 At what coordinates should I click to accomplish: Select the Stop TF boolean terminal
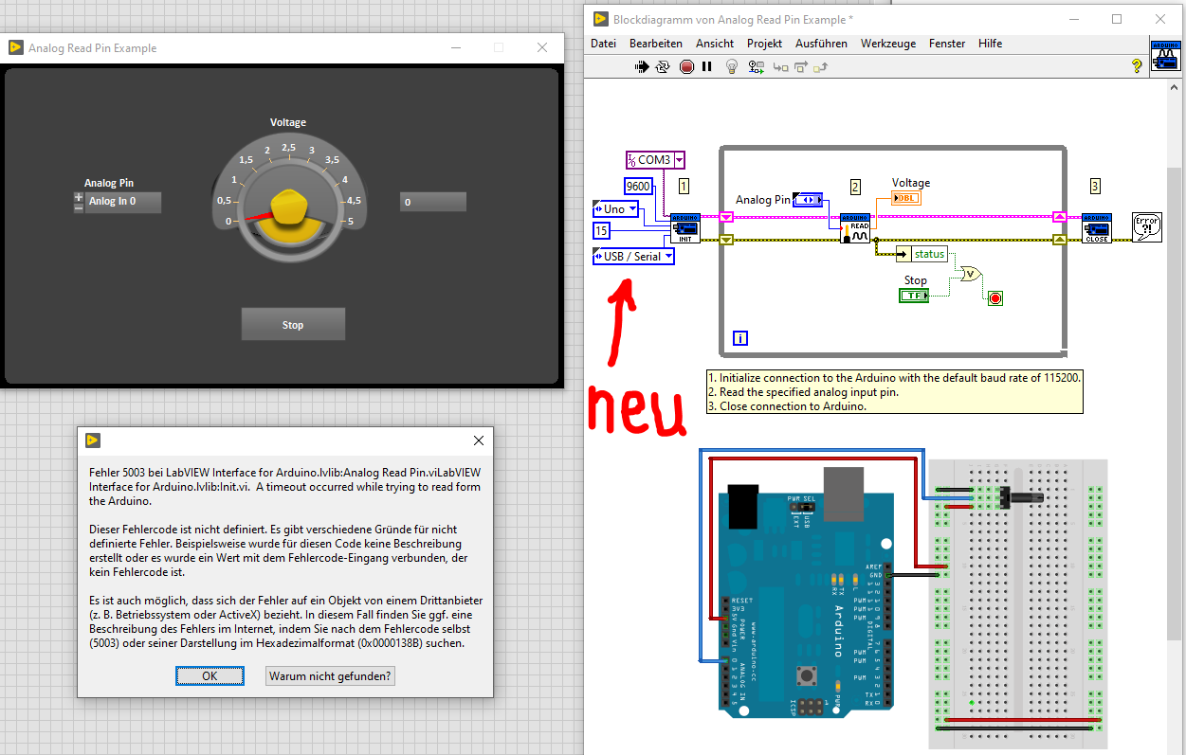click(x=914, y=296)
